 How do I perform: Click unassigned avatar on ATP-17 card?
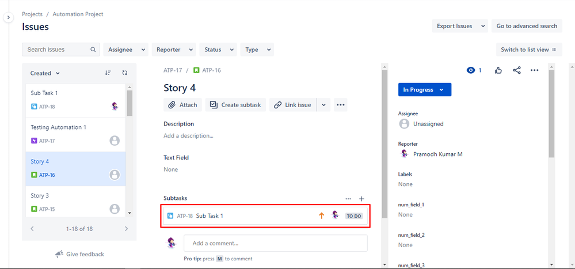click(x=115, y=141)
